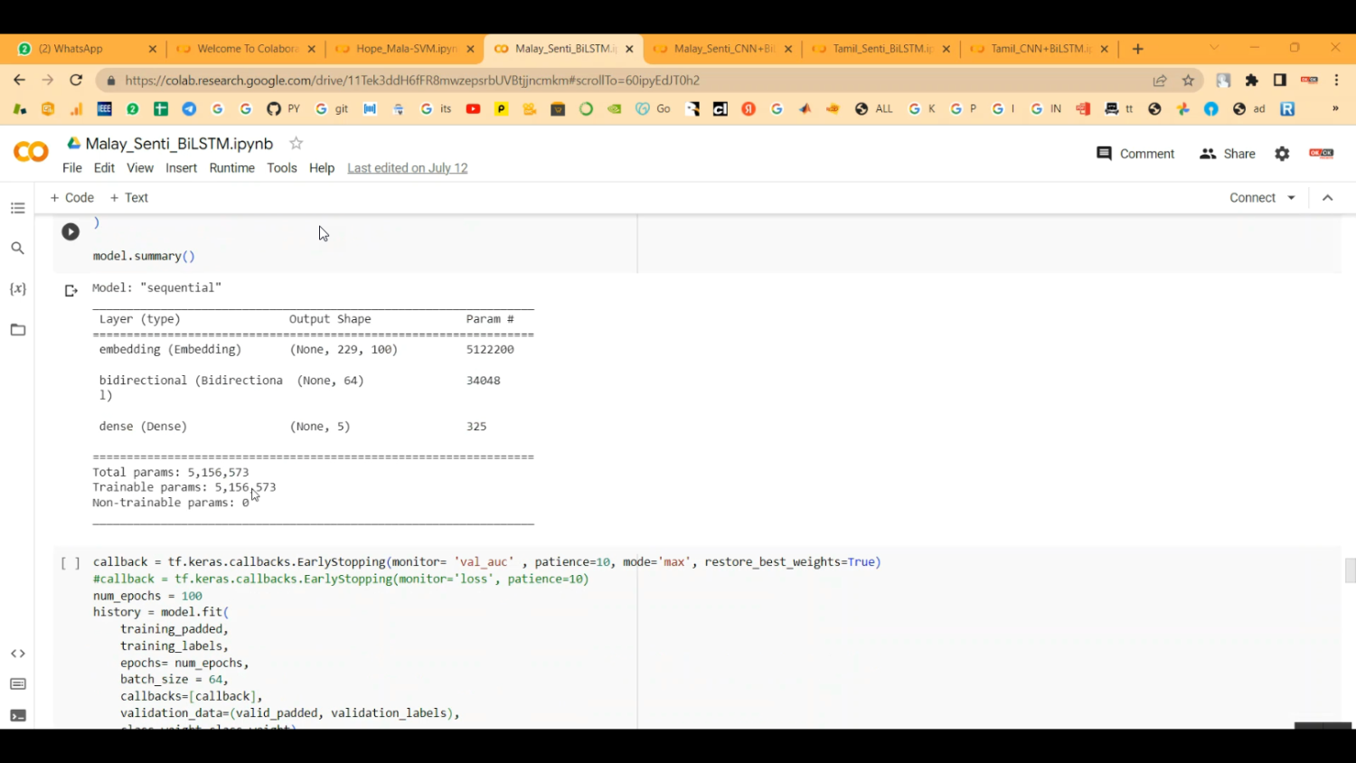This screenshot has width=1356, height=763.
Task: Open the Edit menu
Action: (x=104, y=168)
